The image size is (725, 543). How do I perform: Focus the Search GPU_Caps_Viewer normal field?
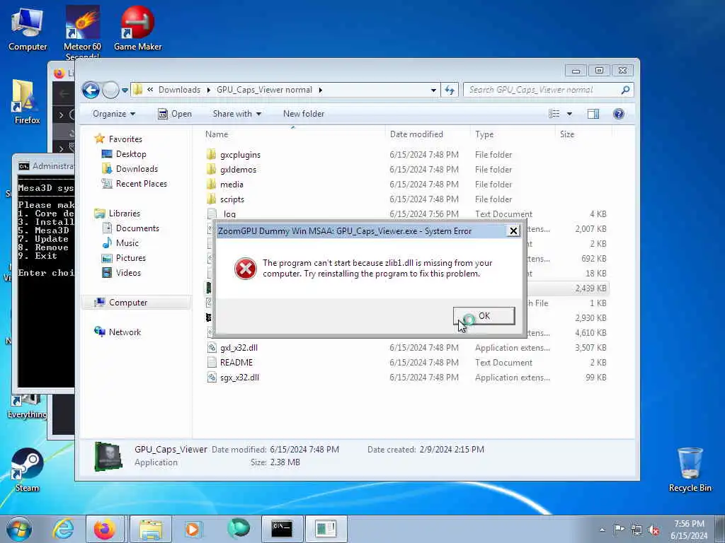[x=549, y=90]
